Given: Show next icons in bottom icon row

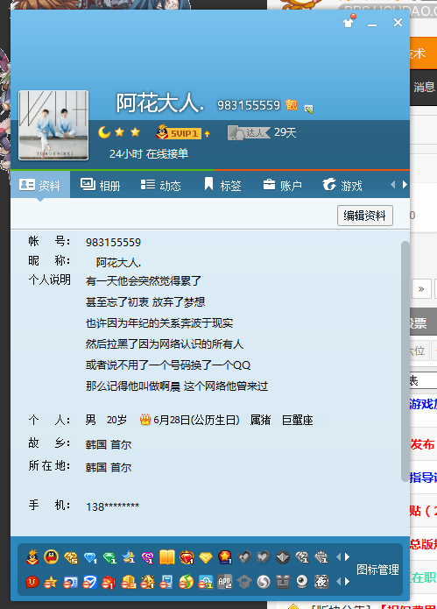Looking at the screenshot, I should 348,582.
